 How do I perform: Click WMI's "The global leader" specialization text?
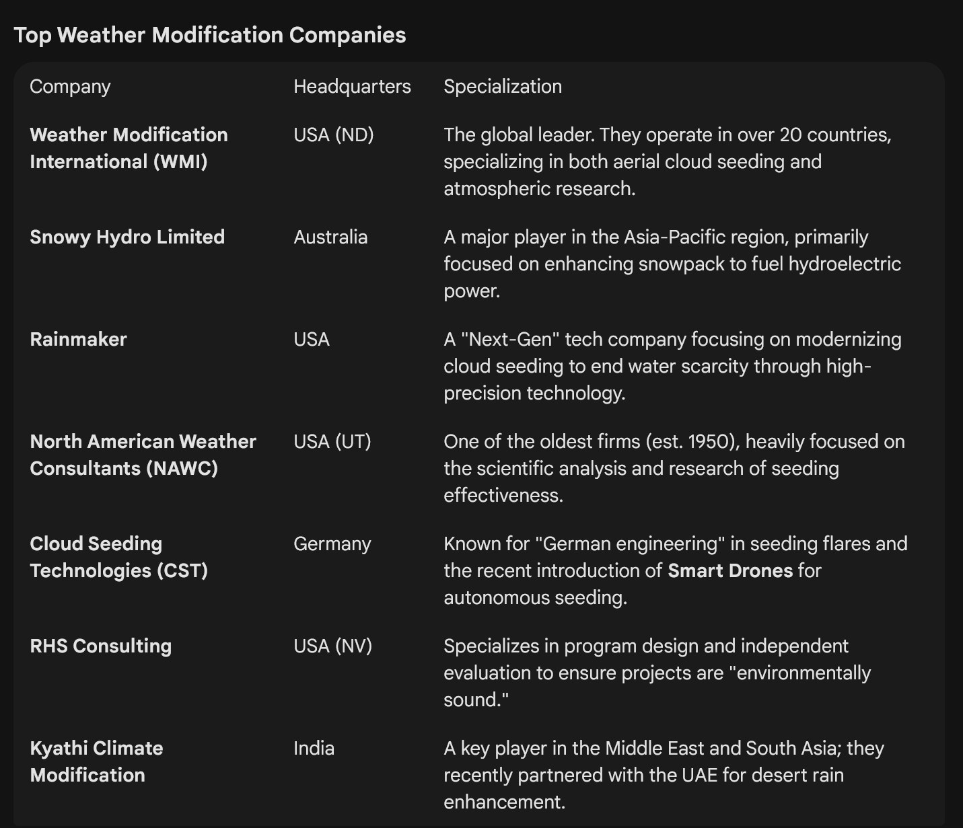[x=668, y=161]
